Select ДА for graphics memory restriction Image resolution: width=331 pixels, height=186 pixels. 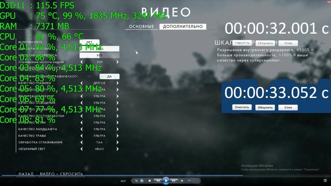pos(109,76)
